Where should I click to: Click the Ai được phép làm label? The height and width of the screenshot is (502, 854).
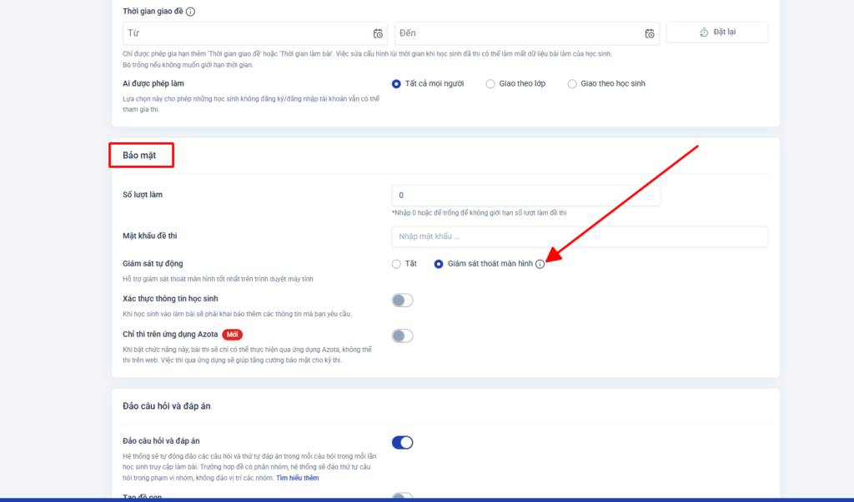pyautogui.click(x=153, y=84)
